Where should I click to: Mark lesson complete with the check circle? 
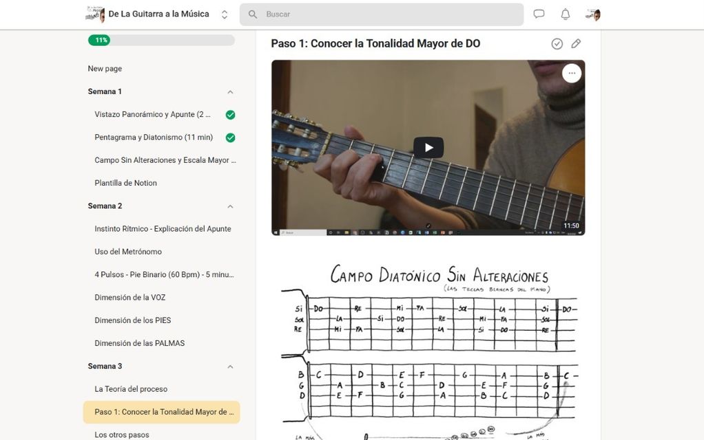pos(557,43)
